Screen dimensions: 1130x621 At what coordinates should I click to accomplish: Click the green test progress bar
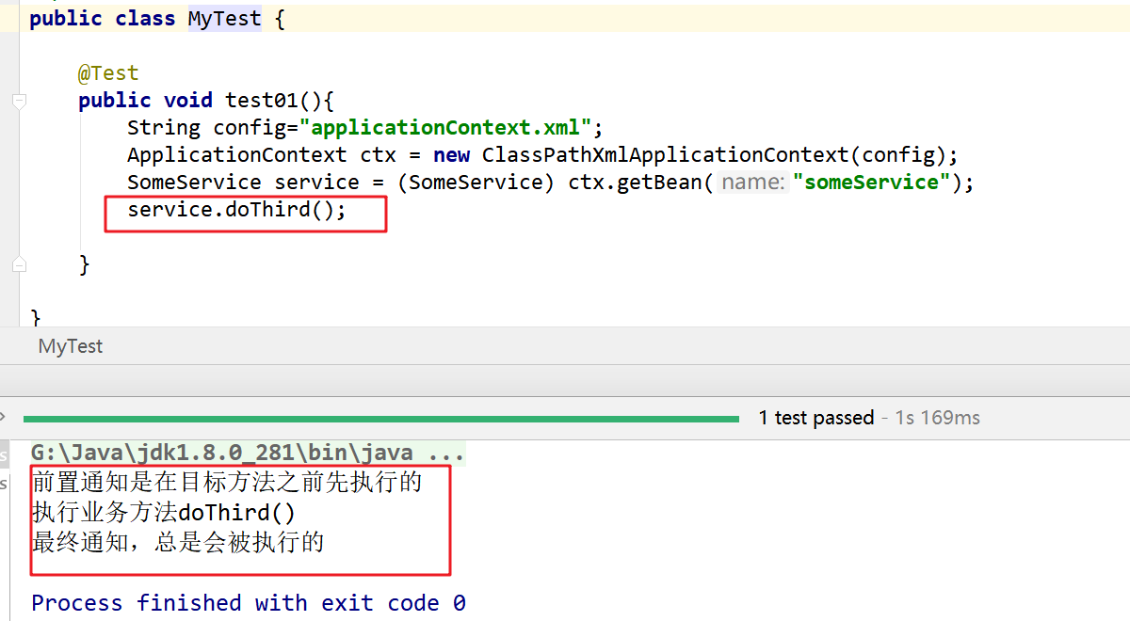(381, 419)
